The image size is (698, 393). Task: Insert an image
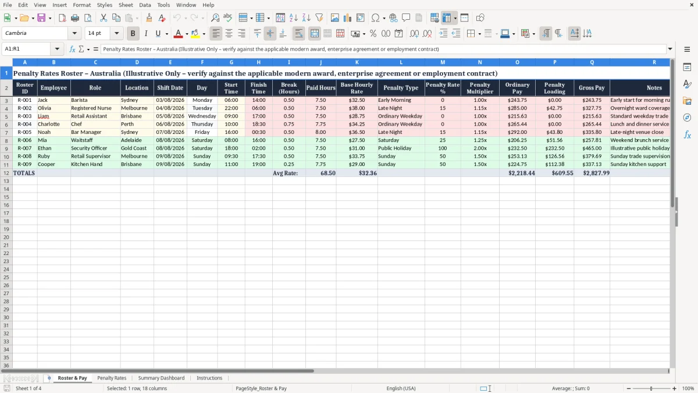(x=335, y=18)
